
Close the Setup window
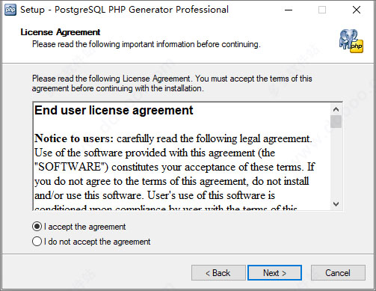point(357,10)
